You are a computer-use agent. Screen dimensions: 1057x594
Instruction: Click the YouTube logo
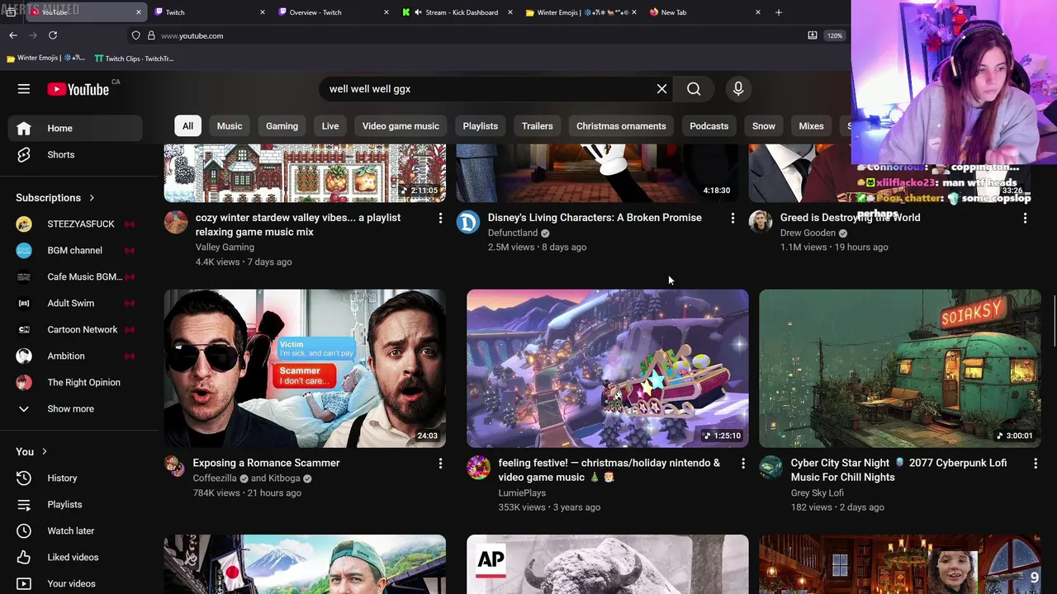[x=78, y=89]
